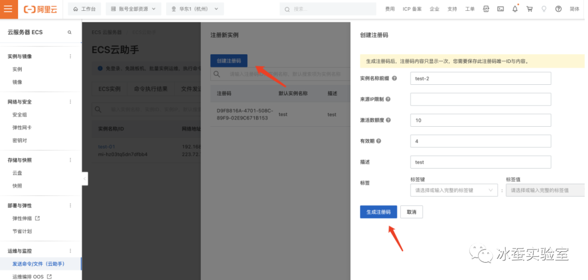The image size is (588, 280).
Task: Click the 取消 button
Action: coord(412,212)
